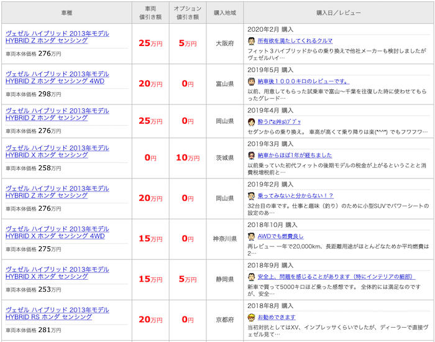Click 岡山県 in the 2019年4月 row
This screenshot has height=342, width=435.
pyautogui.click(x=225, y=121)
